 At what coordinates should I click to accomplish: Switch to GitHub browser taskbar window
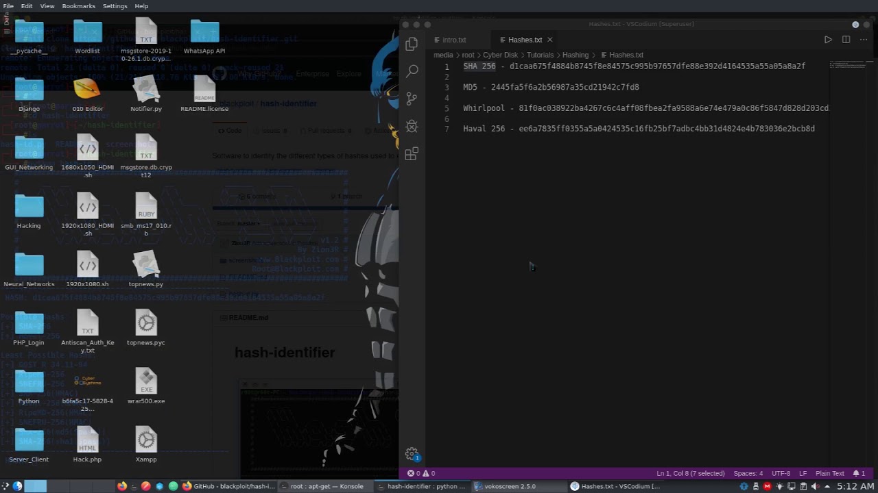point(229,486)
